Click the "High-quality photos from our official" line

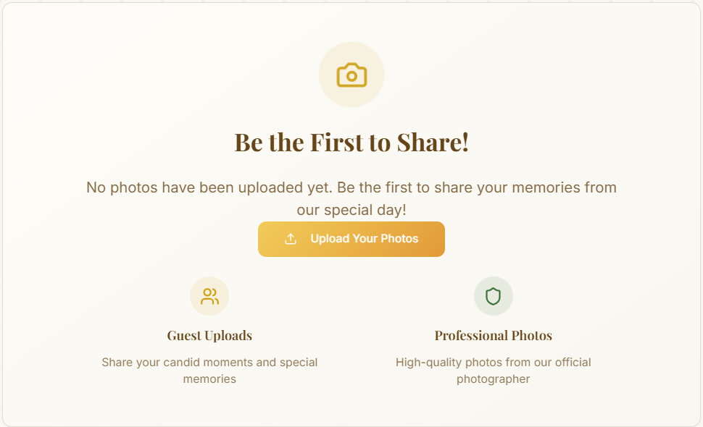coord(494,362)
